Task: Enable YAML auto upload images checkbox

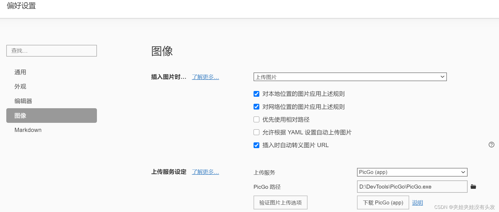Action: click(x=256, y=132)
